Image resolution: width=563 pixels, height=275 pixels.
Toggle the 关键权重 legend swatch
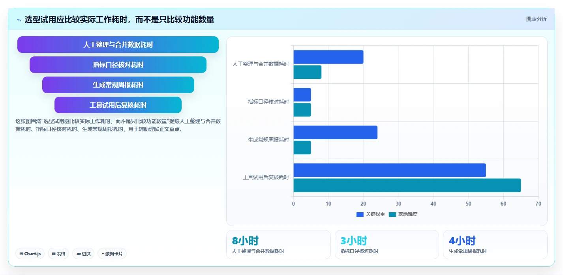[360, 214]
